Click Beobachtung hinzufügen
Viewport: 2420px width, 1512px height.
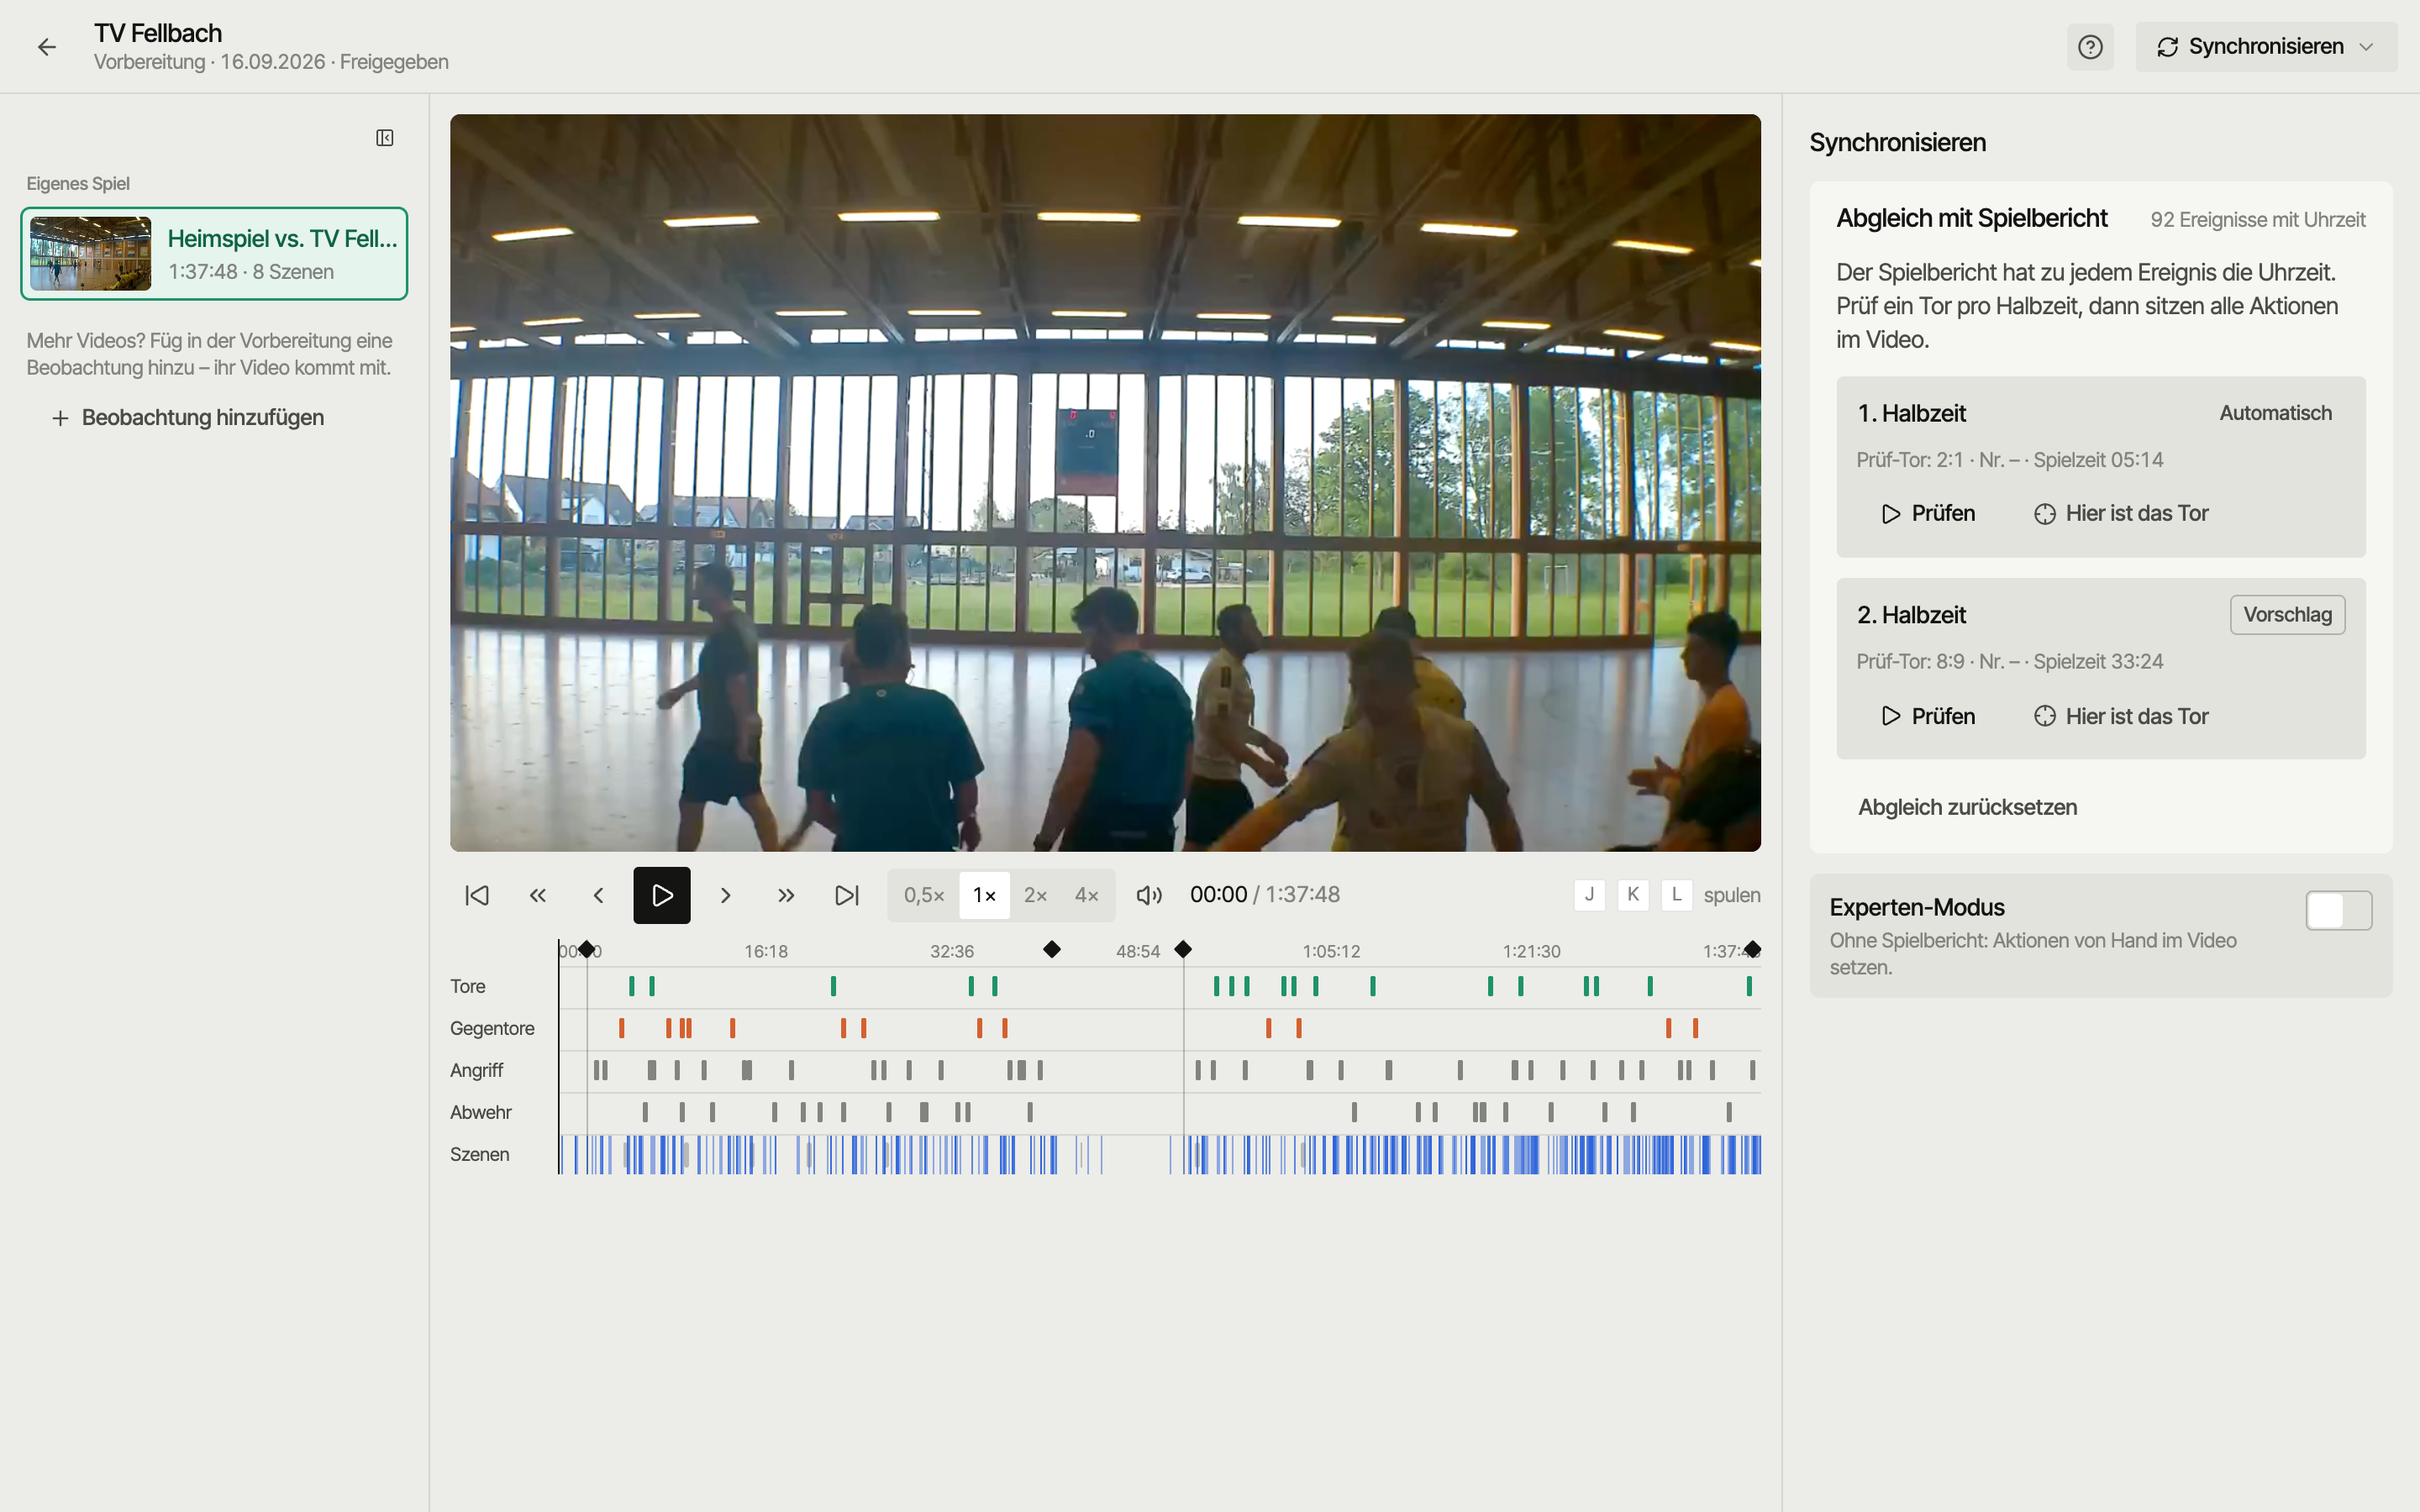(188, 418)
